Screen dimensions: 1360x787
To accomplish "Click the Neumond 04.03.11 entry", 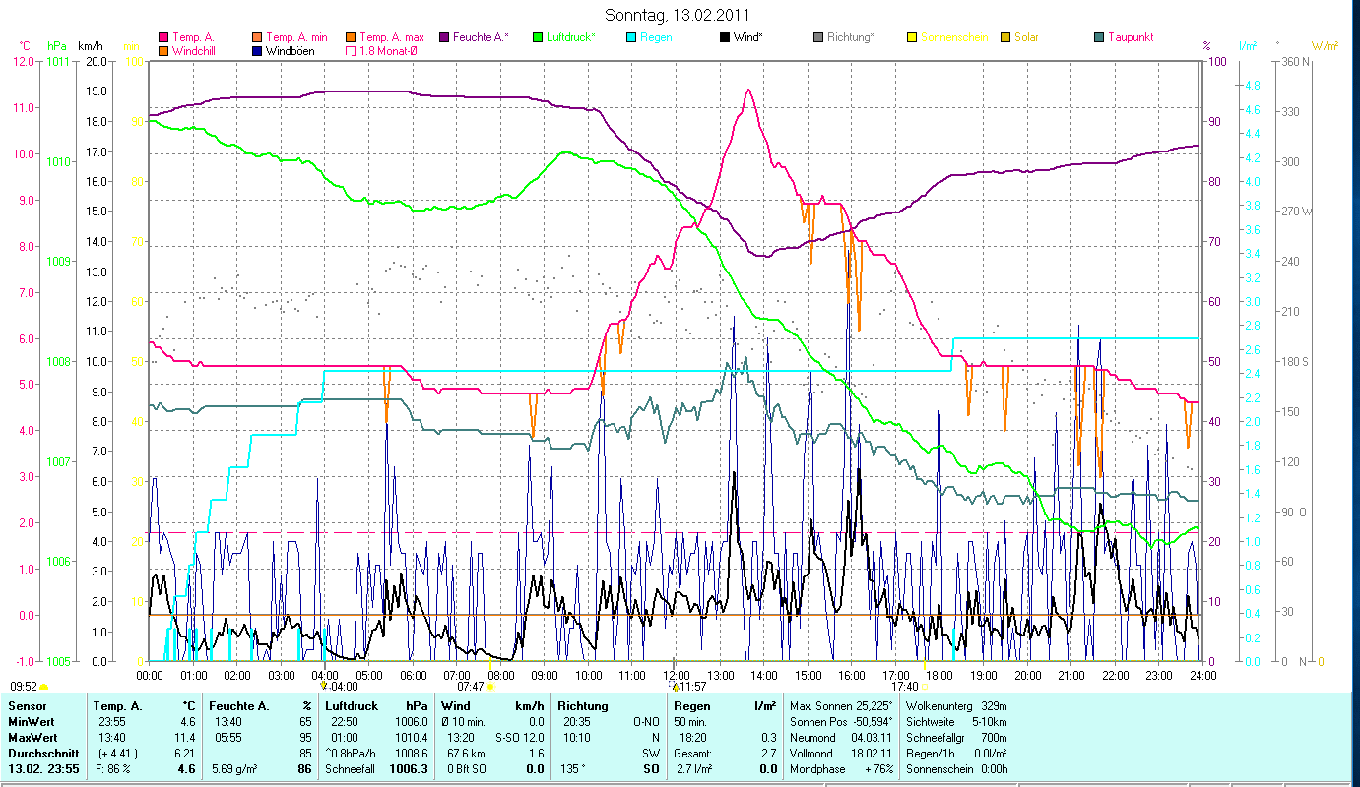I will click(x=841, y=737).
